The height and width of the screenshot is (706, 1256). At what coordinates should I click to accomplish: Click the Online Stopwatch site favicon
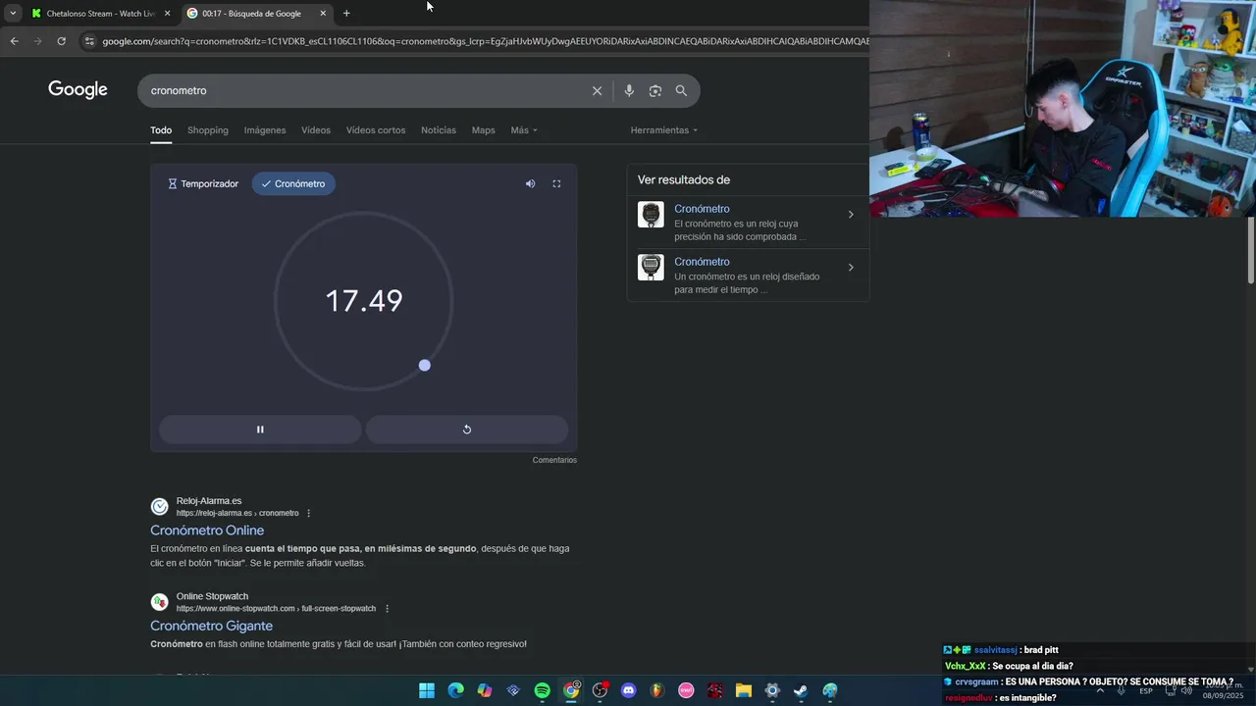(159, 602)
